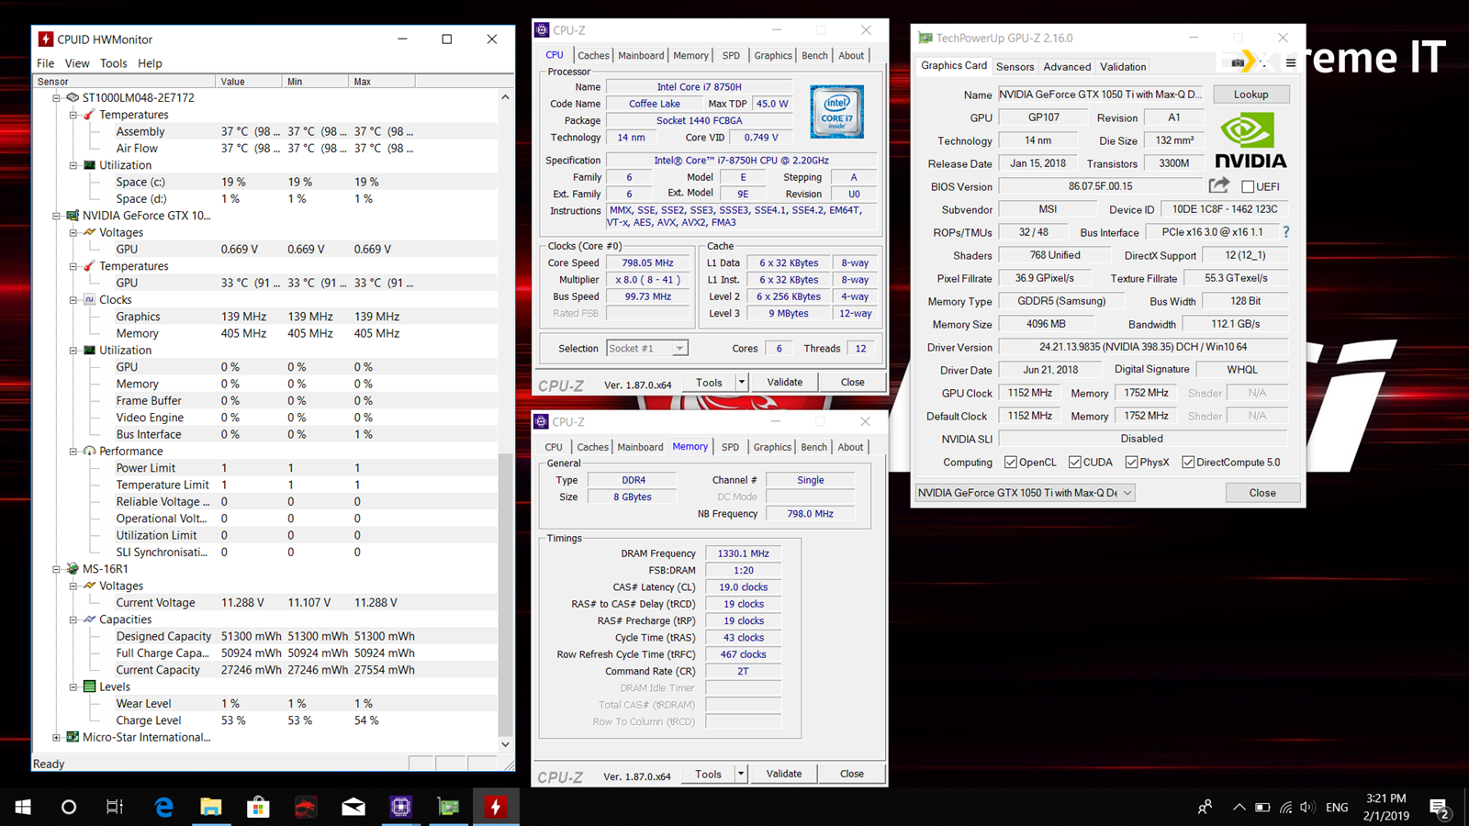This screenshot has height=826, width=1469.
Task: Open the File menu in HWMonitor
Action: (45, 63)
